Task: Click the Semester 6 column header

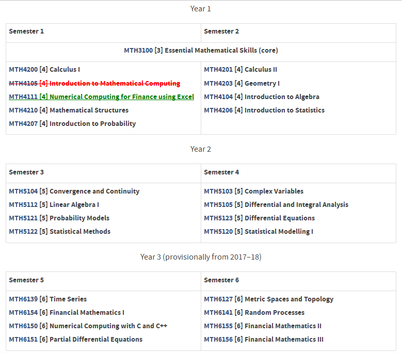Action: tap(221, 280)
